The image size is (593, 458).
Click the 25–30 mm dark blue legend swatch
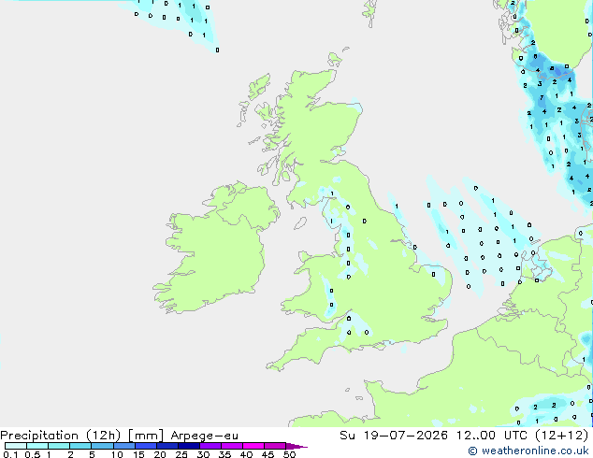(188, 446)
